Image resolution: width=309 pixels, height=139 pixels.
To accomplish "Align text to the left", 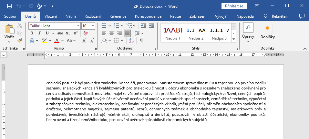I will pyautogui.click(x=104, y=33).
